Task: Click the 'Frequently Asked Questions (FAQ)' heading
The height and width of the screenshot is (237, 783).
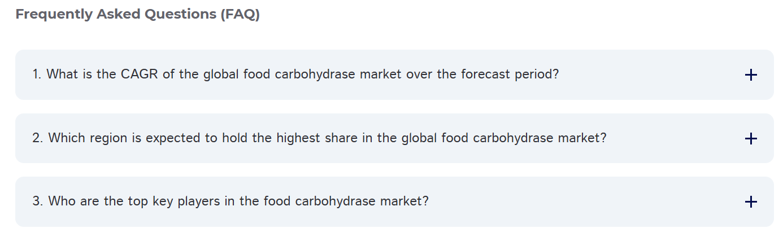Action: (138, 15)
